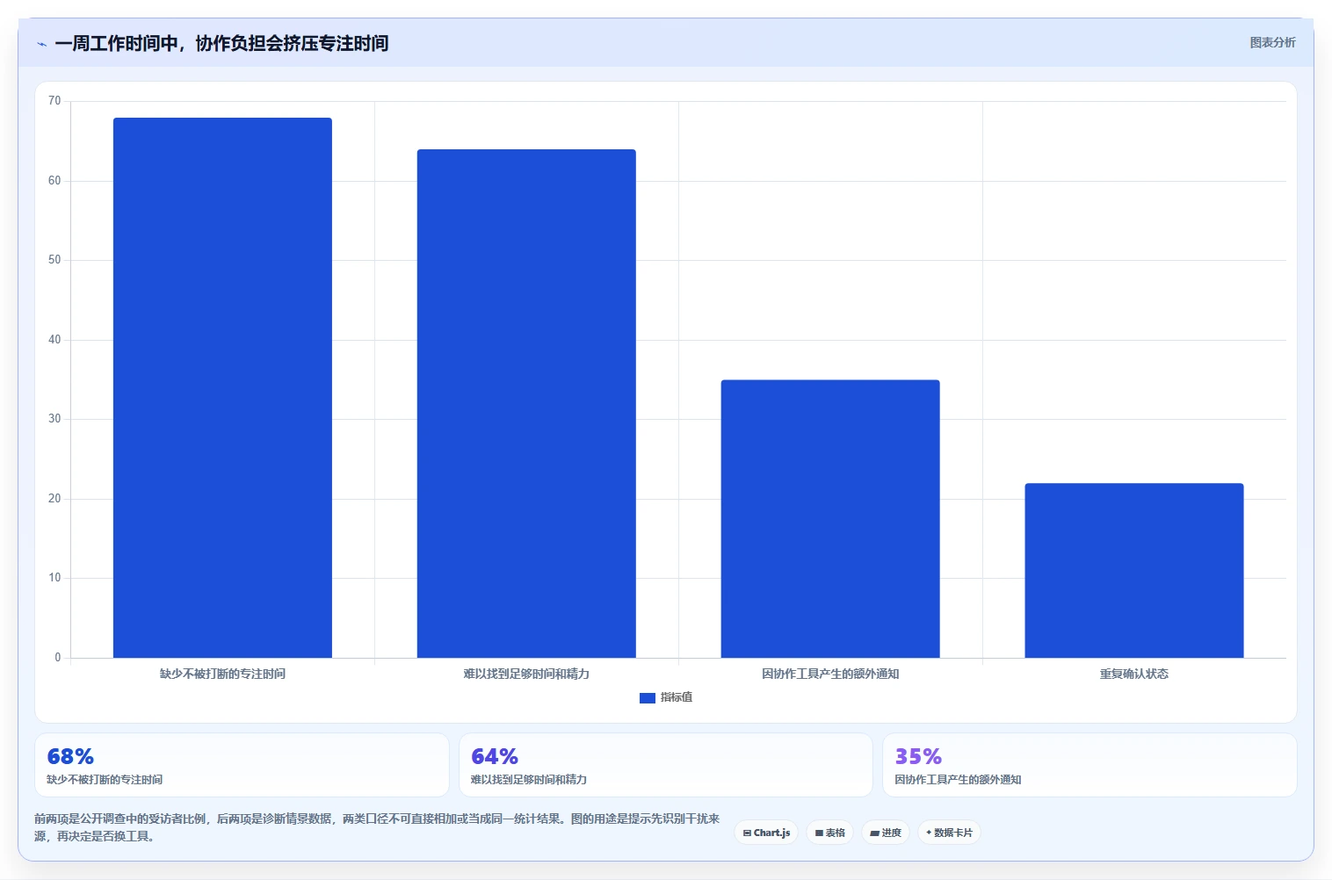Click the y-axis value 40
Image resolution: width=1332 pixels, height=880 pixels.
pyautogui.click(x=54, y=340)
